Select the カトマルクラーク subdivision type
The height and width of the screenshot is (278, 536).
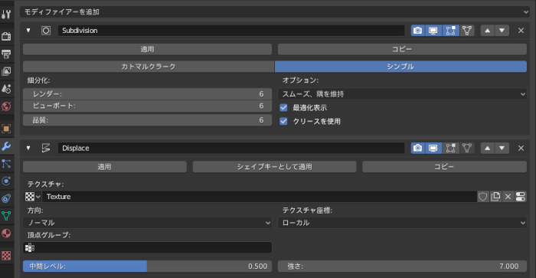(x=149, y=67)
